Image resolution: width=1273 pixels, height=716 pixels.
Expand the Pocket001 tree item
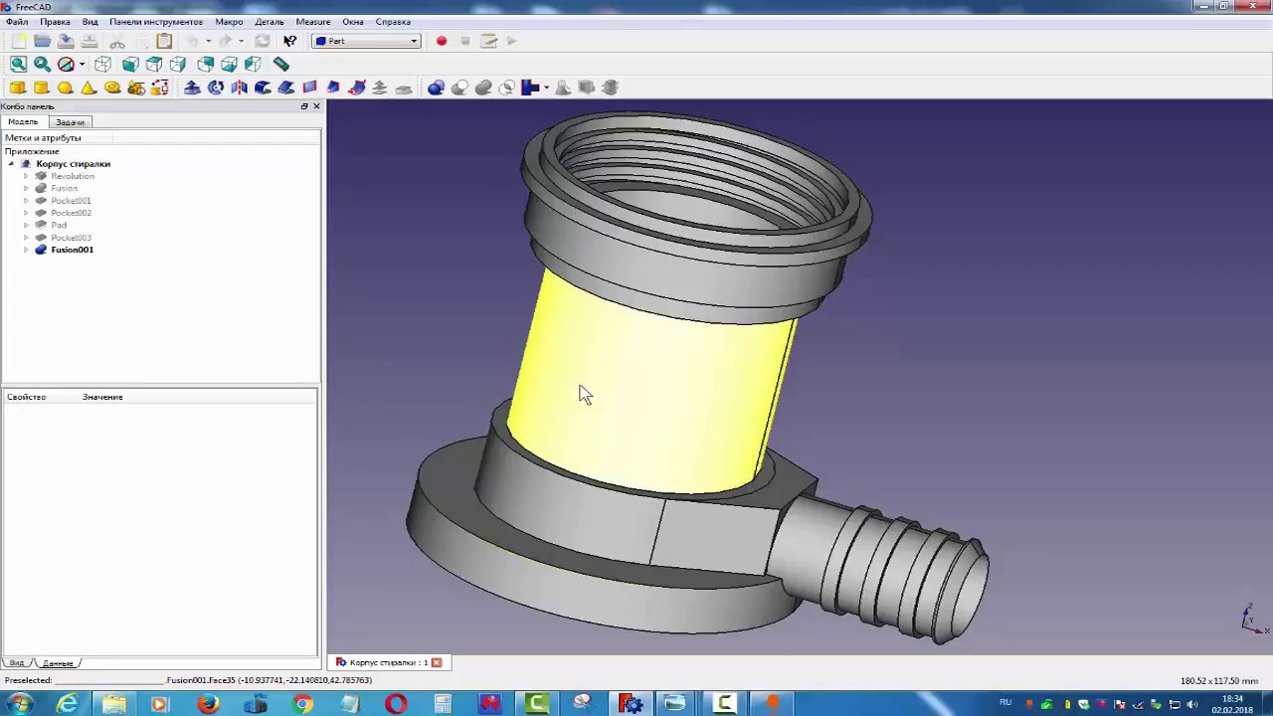pos(26,201)
